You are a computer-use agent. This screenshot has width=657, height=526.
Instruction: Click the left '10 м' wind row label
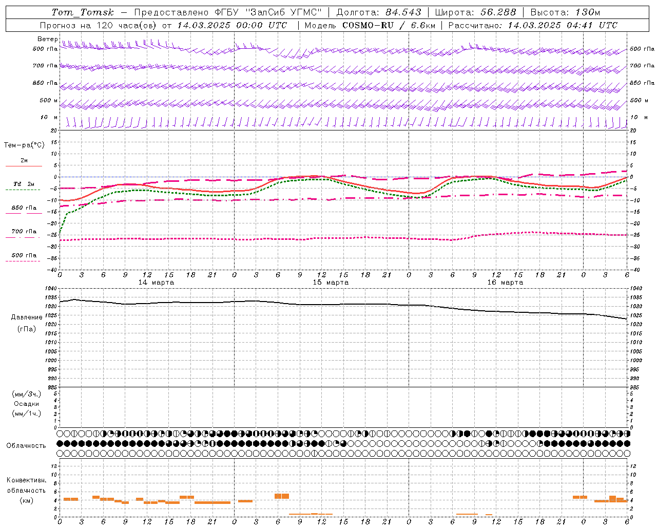pos(49,117)
